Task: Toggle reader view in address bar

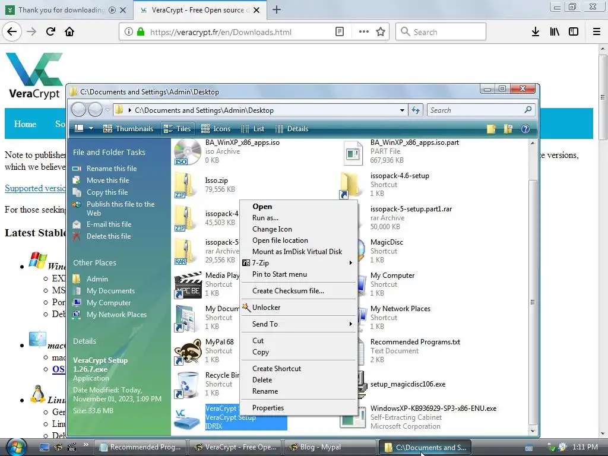Action: pyautogui.click(x=339, y=32)
